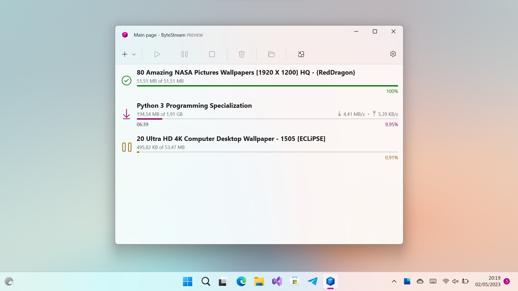Click the green completed checkmark status icon
Viewport: 518px width, 291px height.
(126, 80)
